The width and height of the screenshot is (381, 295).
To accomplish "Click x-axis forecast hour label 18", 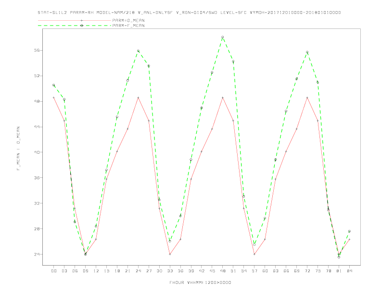I will coord(117,271).
